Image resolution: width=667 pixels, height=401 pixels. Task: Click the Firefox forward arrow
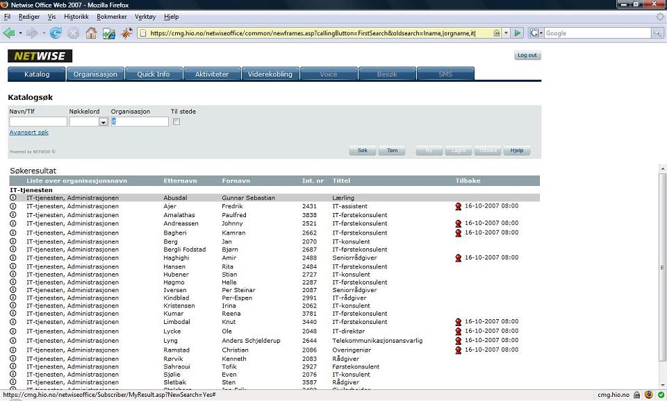(32, 33)
